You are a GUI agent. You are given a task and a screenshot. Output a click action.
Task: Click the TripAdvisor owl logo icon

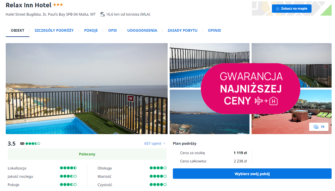(22, 143)
